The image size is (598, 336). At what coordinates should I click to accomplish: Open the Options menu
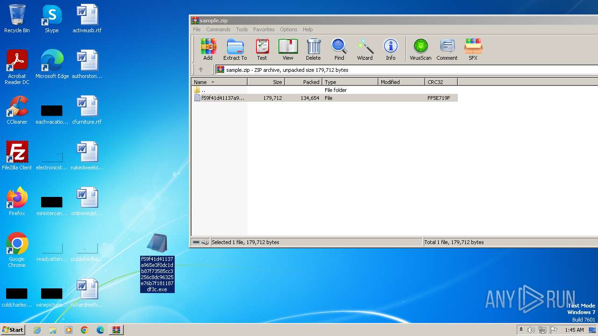click(x=289, y=29)
